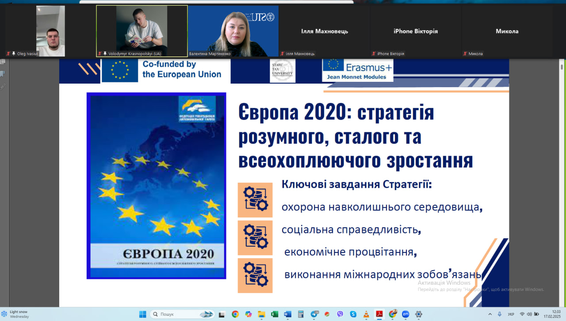Change the input language УКР
566x321 pixels.
pos(511,314)
